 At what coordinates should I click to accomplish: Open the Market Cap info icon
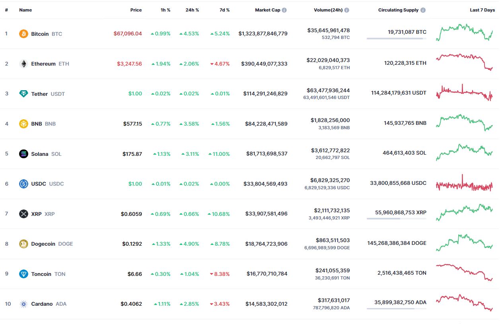284,10
